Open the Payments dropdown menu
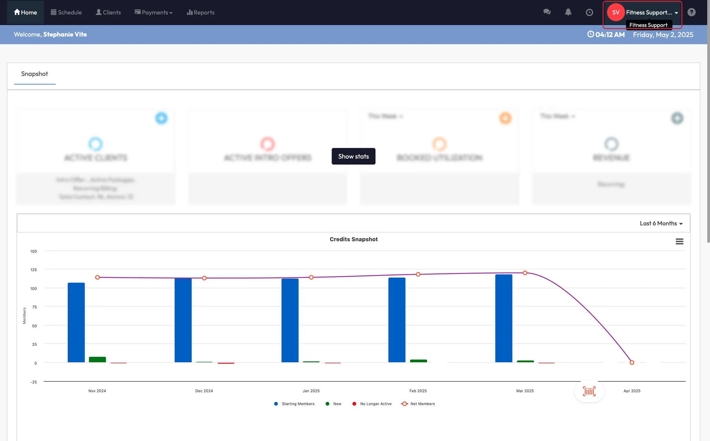710x441 pixels. coord(154,12)
